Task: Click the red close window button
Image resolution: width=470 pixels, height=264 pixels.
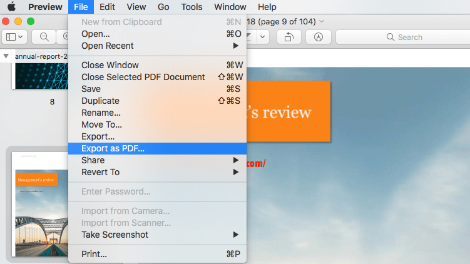Action: coord(6,22)
